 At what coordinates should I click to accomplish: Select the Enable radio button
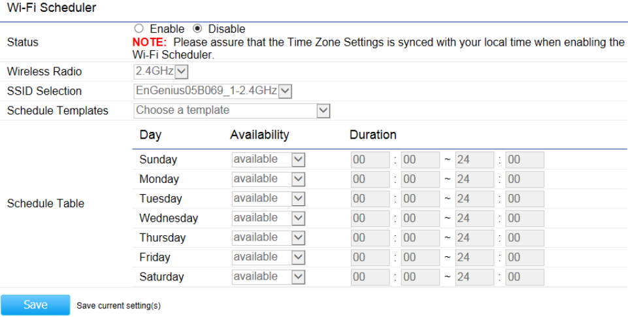tap(139, 29)
